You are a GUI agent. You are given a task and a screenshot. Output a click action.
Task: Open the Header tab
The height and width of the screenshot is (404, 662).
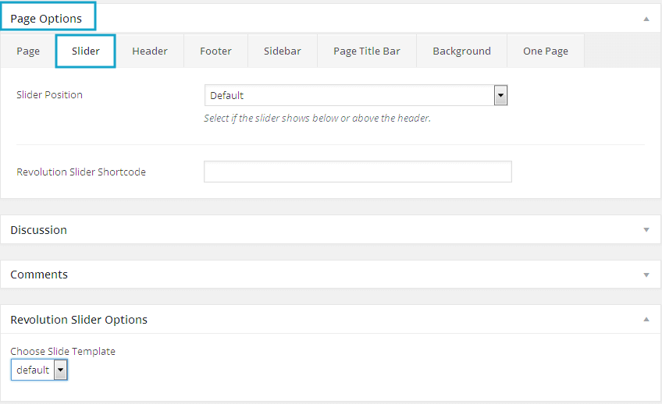click(x=150, y=51)
